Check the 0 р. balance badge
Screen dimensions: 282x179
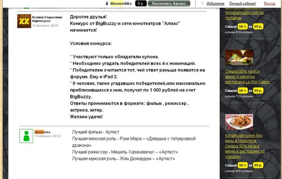click(x=141, y=3)
